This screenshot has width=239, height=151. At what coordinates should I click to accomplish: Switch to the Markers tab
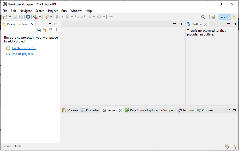(70, 110)
